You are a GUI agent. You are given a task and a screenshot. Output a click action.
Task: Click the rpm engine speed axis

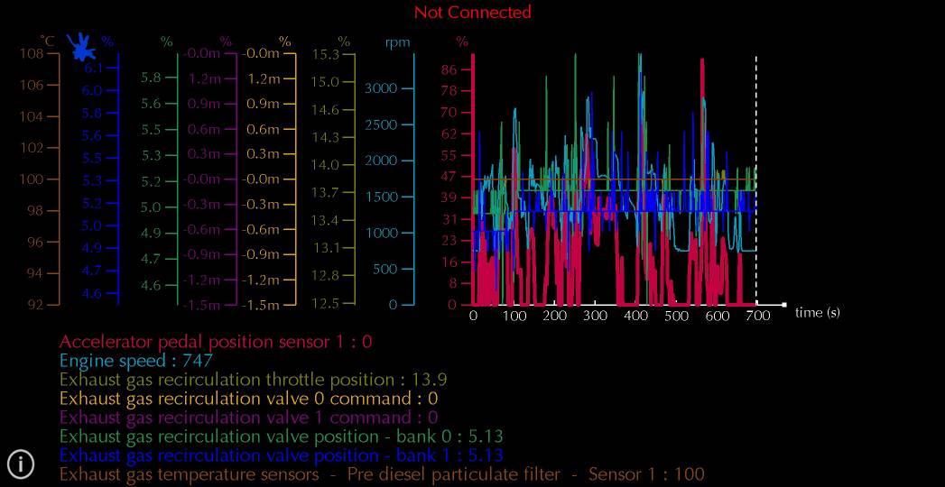click(x=413, y=180)
